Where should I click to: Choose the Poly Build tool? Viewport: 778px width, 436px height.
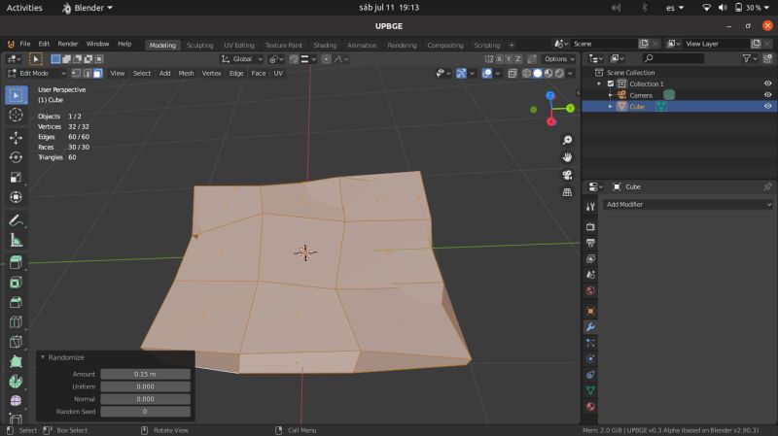(16, 361)
